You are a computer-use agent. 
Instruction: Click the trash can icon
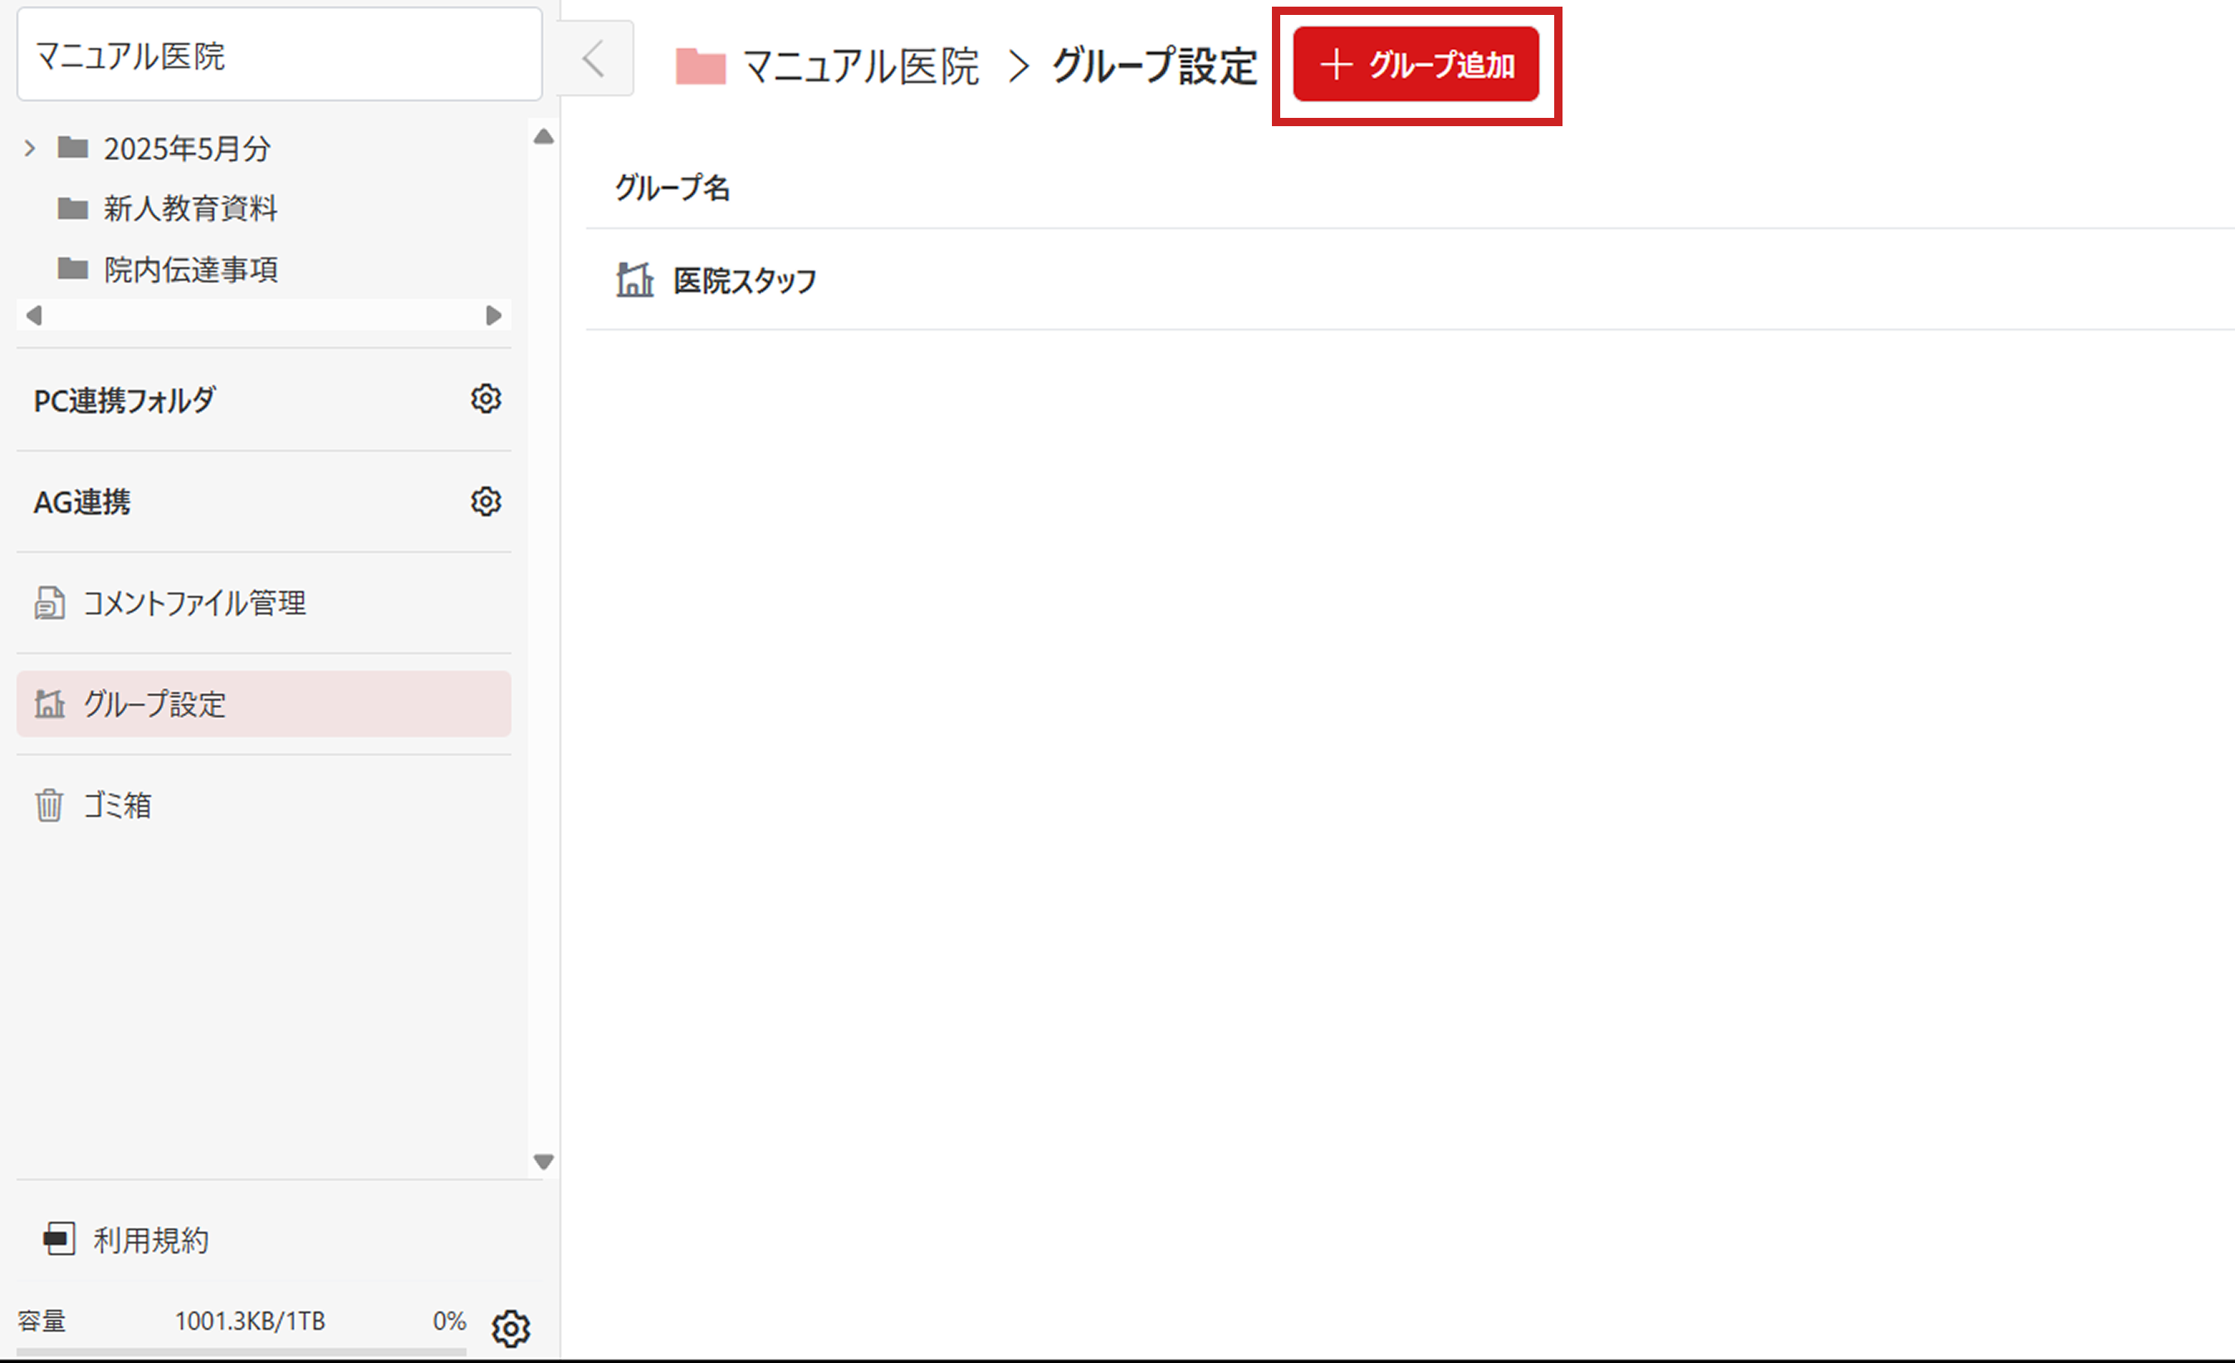[x=49, y=805]
